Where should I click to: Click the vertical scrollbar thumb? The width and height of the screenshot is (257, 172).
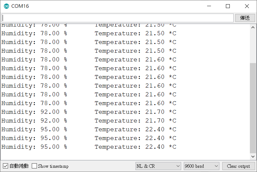tap(253, 108)
